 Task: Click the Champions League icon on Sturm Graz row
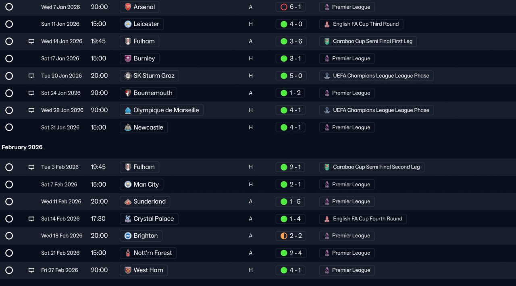[x=327, y=76]
